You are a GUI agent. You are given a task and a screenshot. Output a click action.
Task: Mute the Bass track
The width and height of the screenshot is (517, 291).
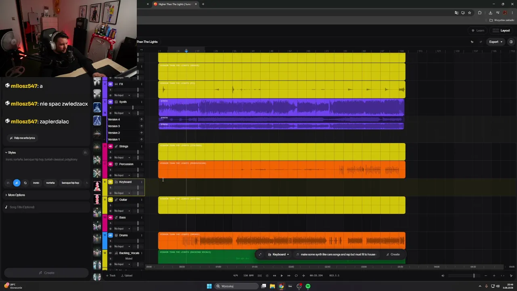(110, 217)
